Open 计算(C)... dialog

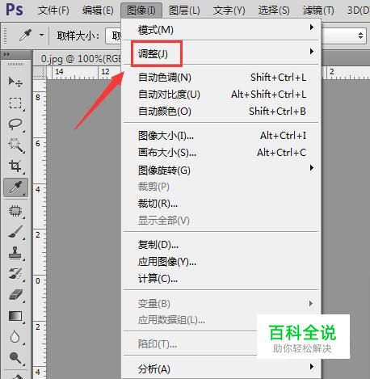pyautogui.click(x=221, y=279)
